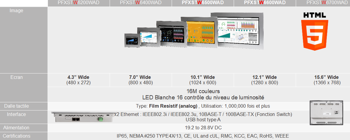The height and width of the screenshot is (140, 350).
Task: Click the Ecran row label
Action: [x=16, y=77]
